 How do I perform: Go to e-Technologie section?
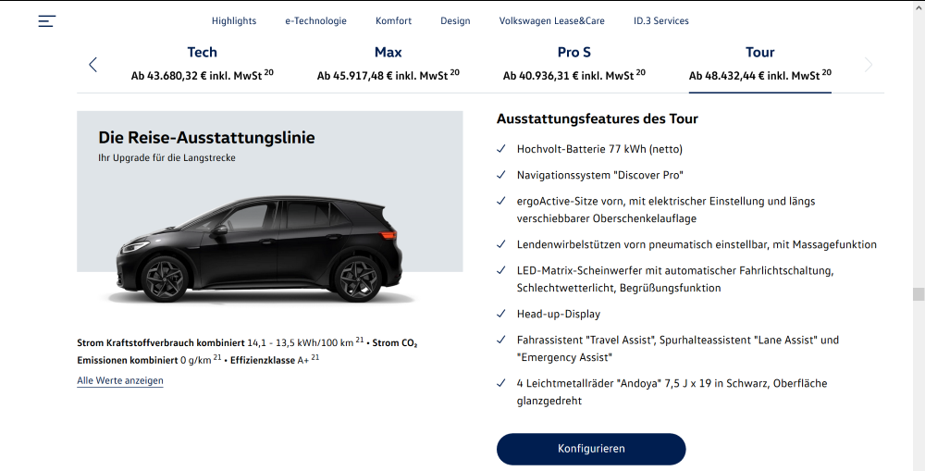point(315,20)
